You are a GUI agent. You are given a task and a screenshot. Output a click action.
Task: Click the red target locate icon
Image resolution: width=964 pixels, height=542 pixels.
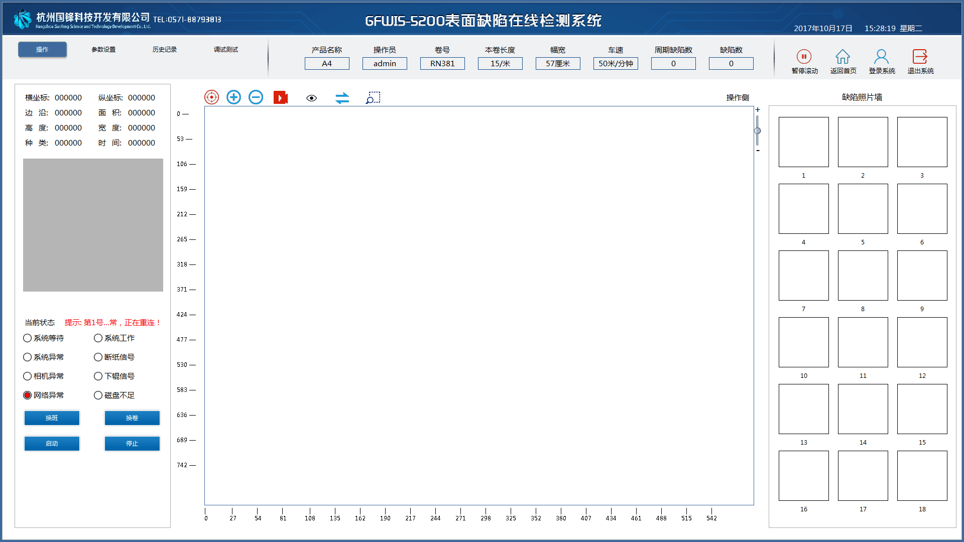click(x=211, y=97)
